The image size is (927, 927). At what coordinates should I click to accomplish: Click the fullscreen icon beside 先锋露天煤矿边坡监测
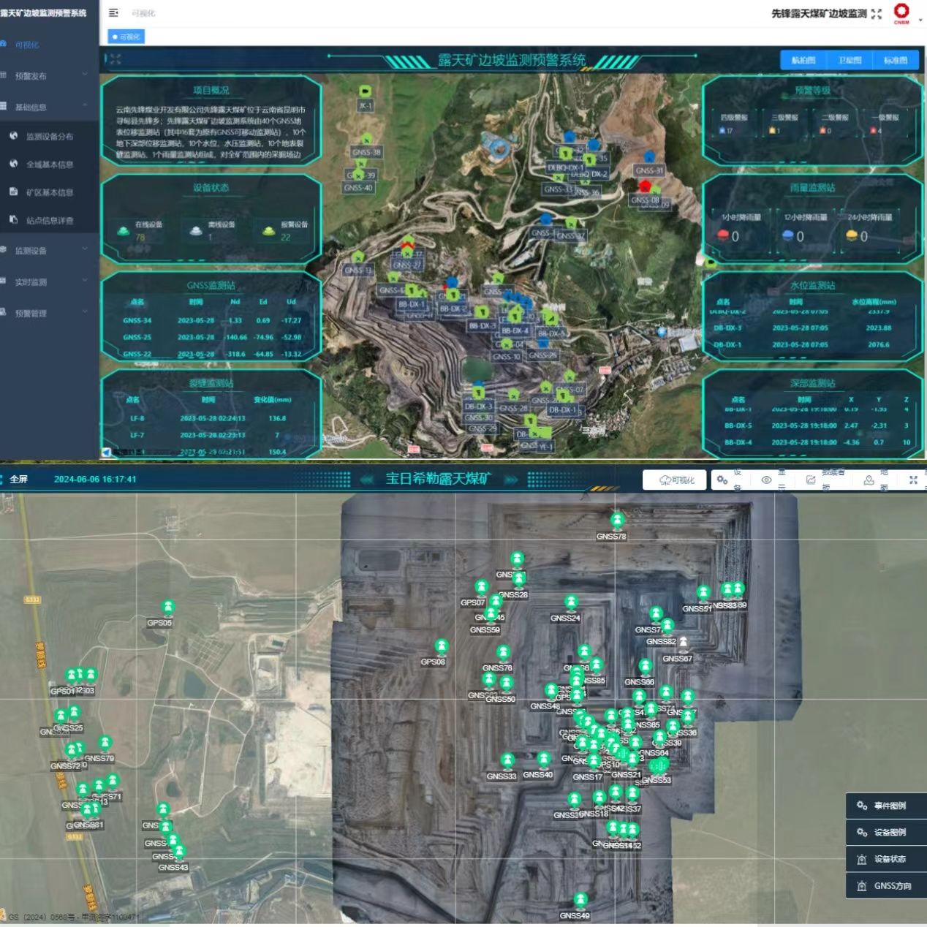pos(877,14)
